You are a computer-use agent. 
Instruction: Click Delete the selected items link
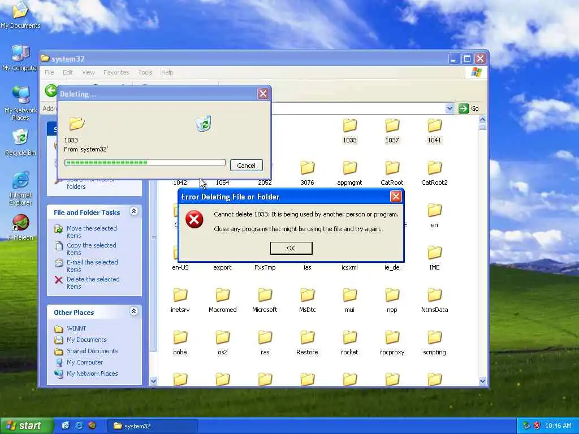93,283
